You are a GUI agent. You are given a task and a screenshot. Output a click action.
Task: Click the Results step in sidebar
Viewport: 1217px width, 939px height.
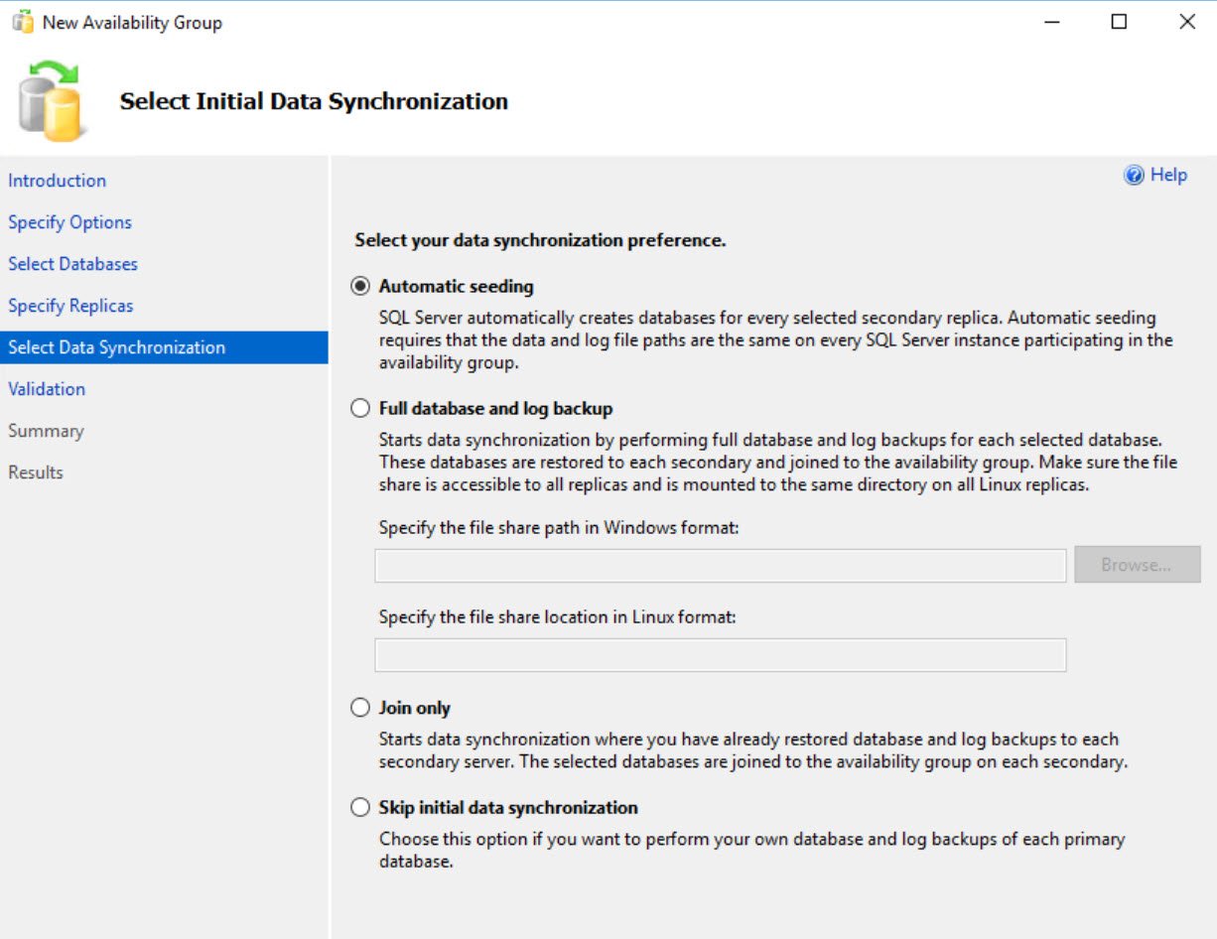36,472
